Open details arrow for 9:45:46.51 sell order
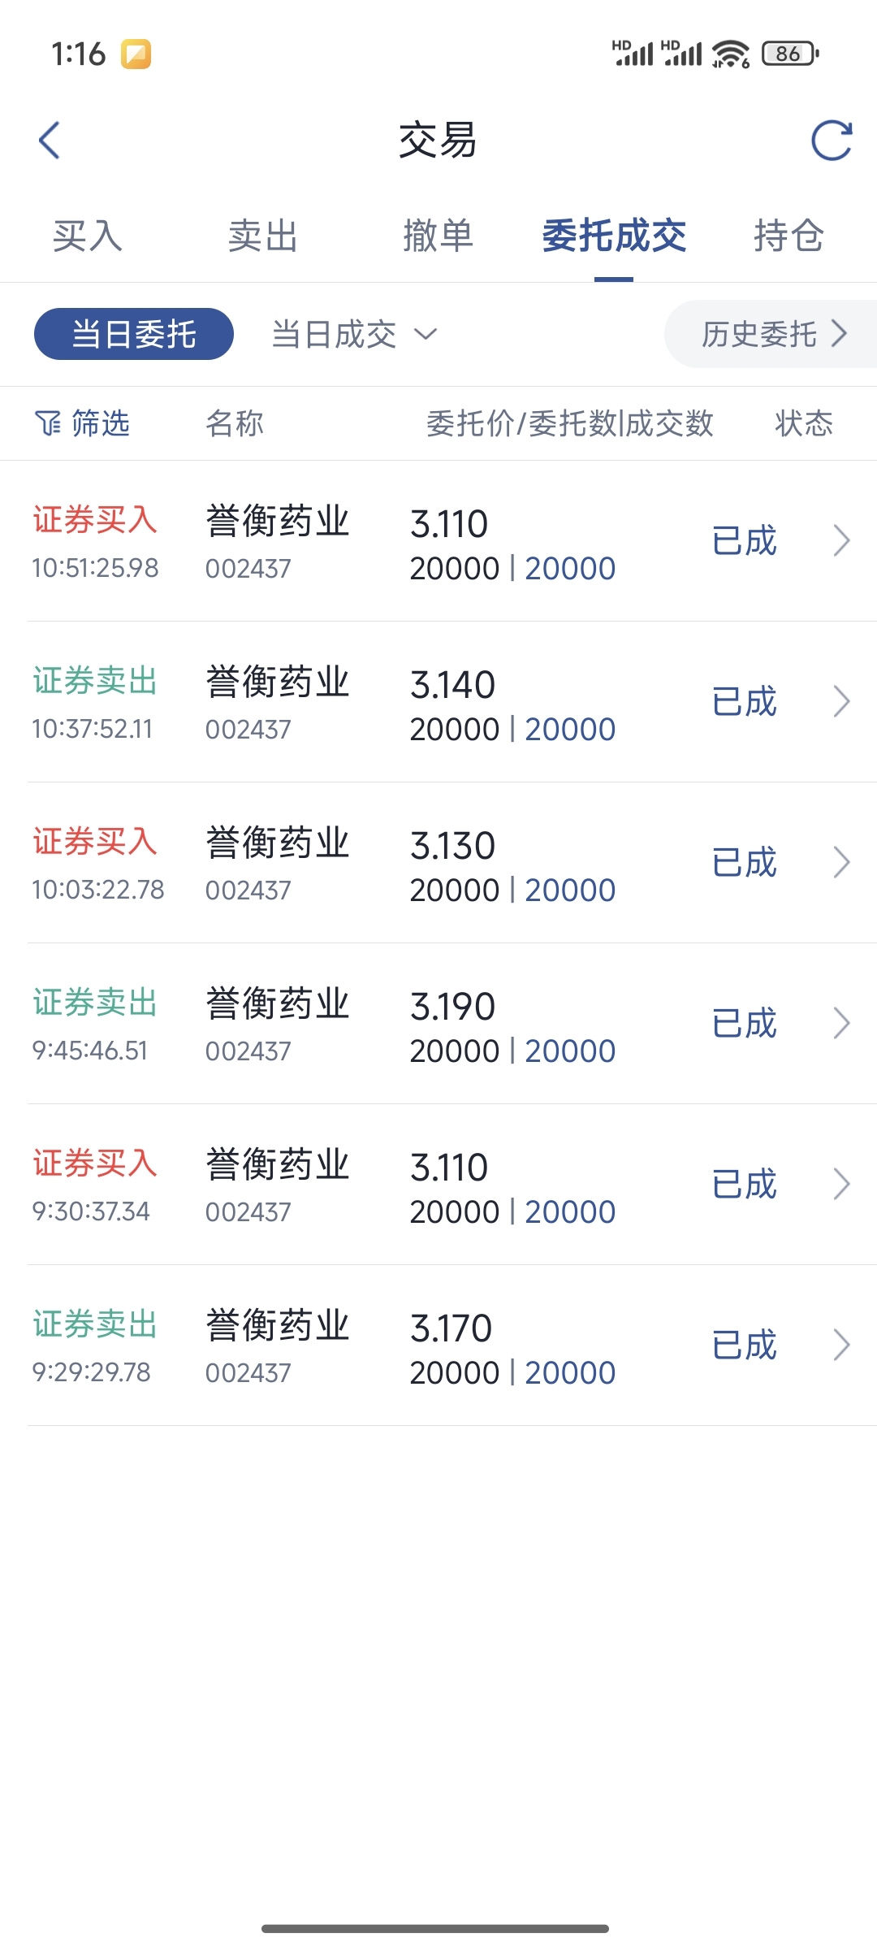The height and width of the screenshot is (1950, 877). [842, 1023]
